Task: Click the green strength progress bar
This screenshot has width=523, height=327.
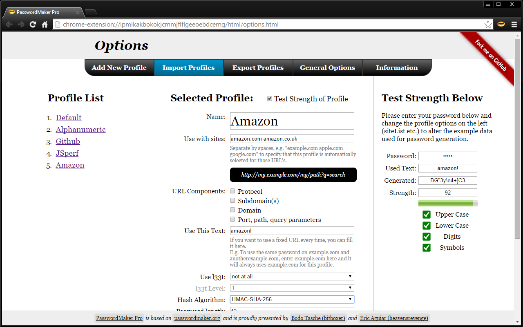Action: coord(448,204)
